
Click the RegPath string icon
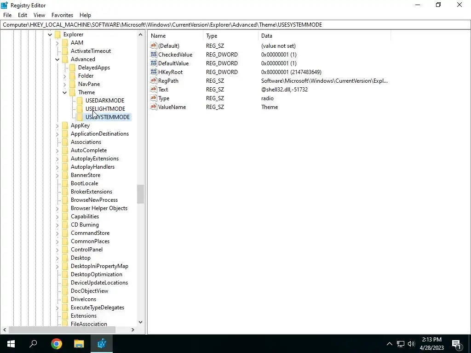(x=154, y=80)
